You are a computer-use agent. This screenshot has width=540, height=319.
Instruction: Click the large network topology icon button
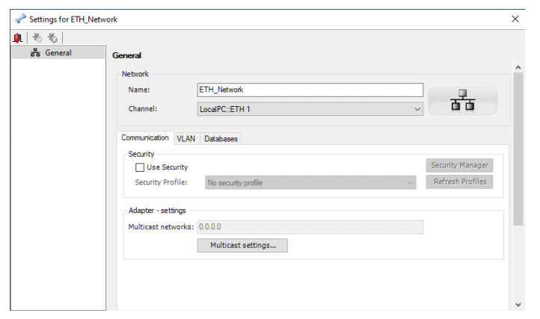point(462,101)
